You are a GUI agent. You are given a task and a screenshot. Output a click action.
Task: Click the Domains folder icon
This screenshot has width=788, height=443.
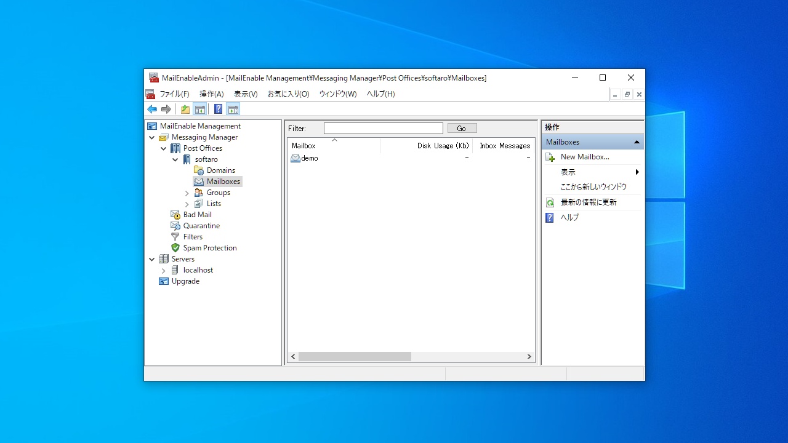point(199,170)
